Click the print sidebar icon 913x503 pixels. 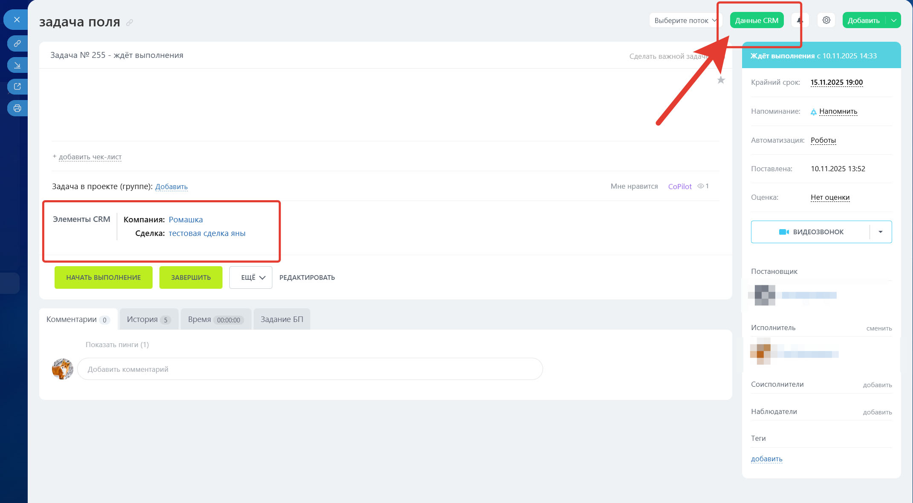coord(17,108)
